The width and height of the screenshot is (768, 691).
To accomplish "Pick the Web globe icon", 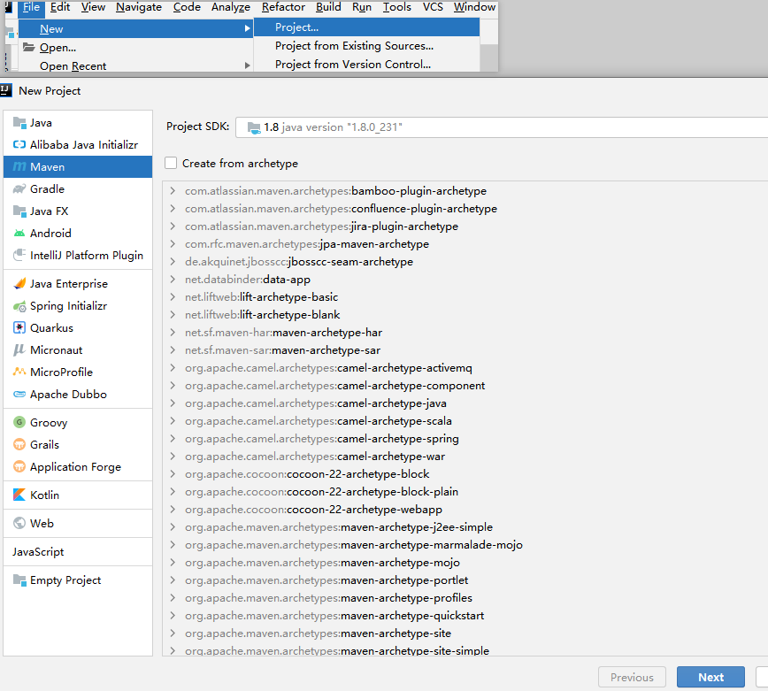I will click(19, 523).
